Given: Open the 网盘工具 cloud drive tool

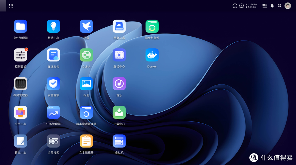Looking at the screenshot, I should [119, 26].
